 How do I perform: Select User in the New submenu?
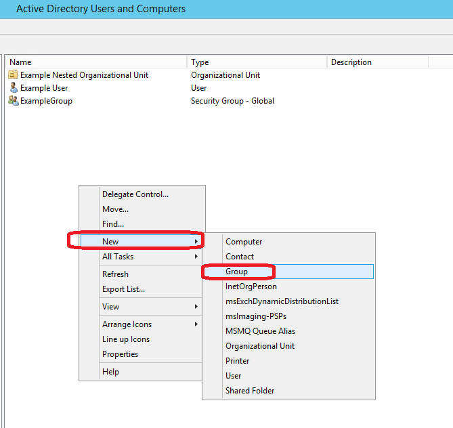[234, 376]
